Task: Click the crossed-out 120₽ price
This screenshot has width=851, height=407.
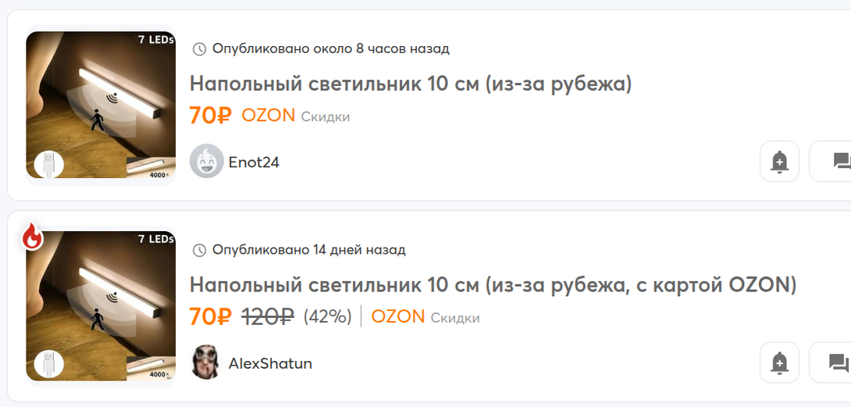Action: [x=268, y=316]
